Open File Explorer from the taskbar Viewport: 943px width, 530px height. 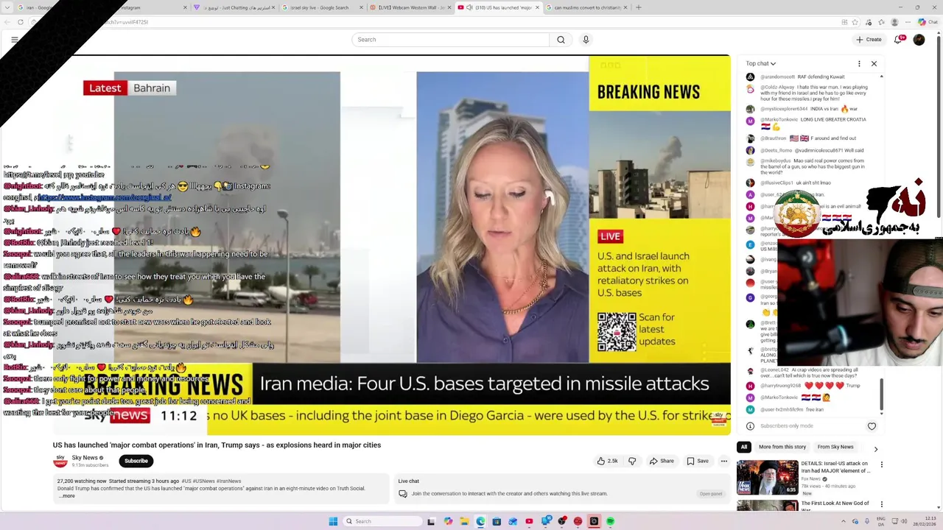coord(464,521)
